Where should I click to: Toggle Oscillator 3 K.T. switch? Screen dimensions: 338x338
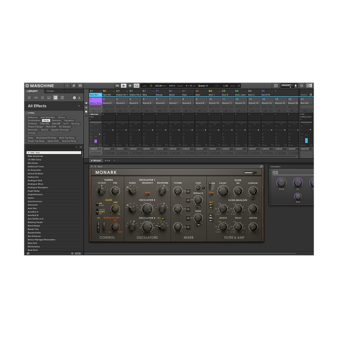(164, 218)
